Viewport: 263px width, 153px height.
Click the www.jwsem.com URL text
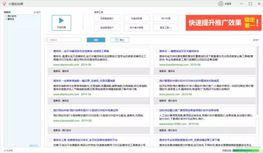pos(169,94)
